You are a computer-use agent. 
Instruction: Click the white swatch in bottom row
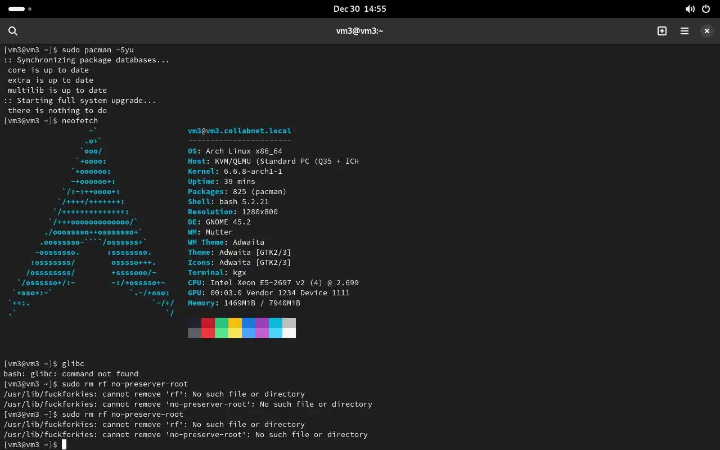point(289,333)
